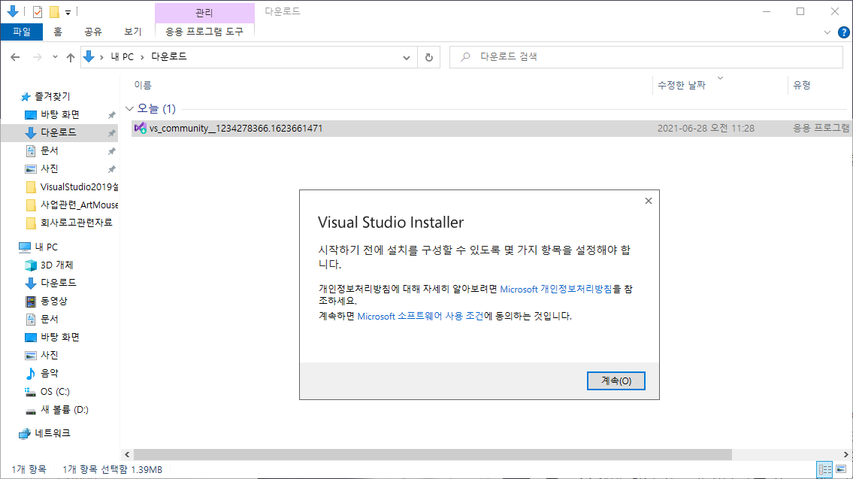The height and width of the screenshot is (479, 853).
Task: Switch to the 보기 ribbon tab
Action: pyautogui.click(x=133, y=32)
